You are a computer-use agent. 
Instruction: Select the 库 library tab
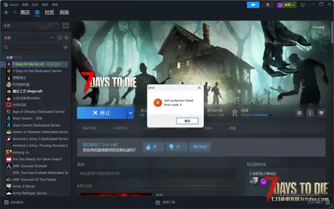[37, 12]
